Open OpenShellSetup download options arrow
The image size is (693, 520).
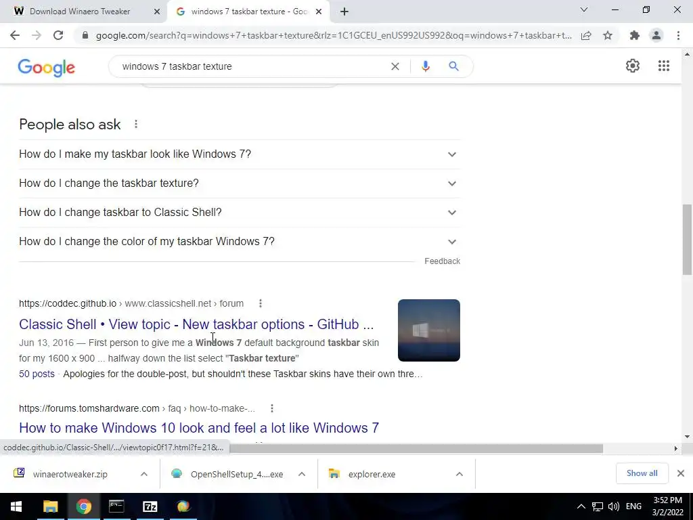click(x=302, y=474)
